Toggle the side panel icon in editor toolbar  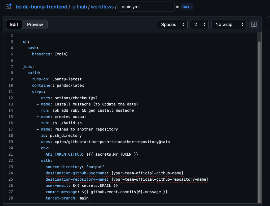[254, 24]
